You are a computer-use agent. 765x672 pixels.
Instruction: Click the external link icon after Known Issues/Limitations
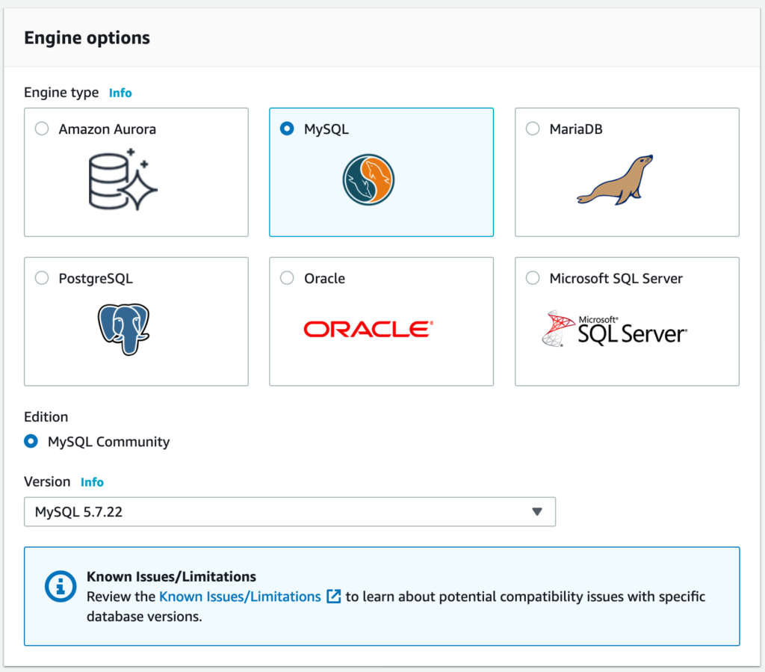click(334, 596)
